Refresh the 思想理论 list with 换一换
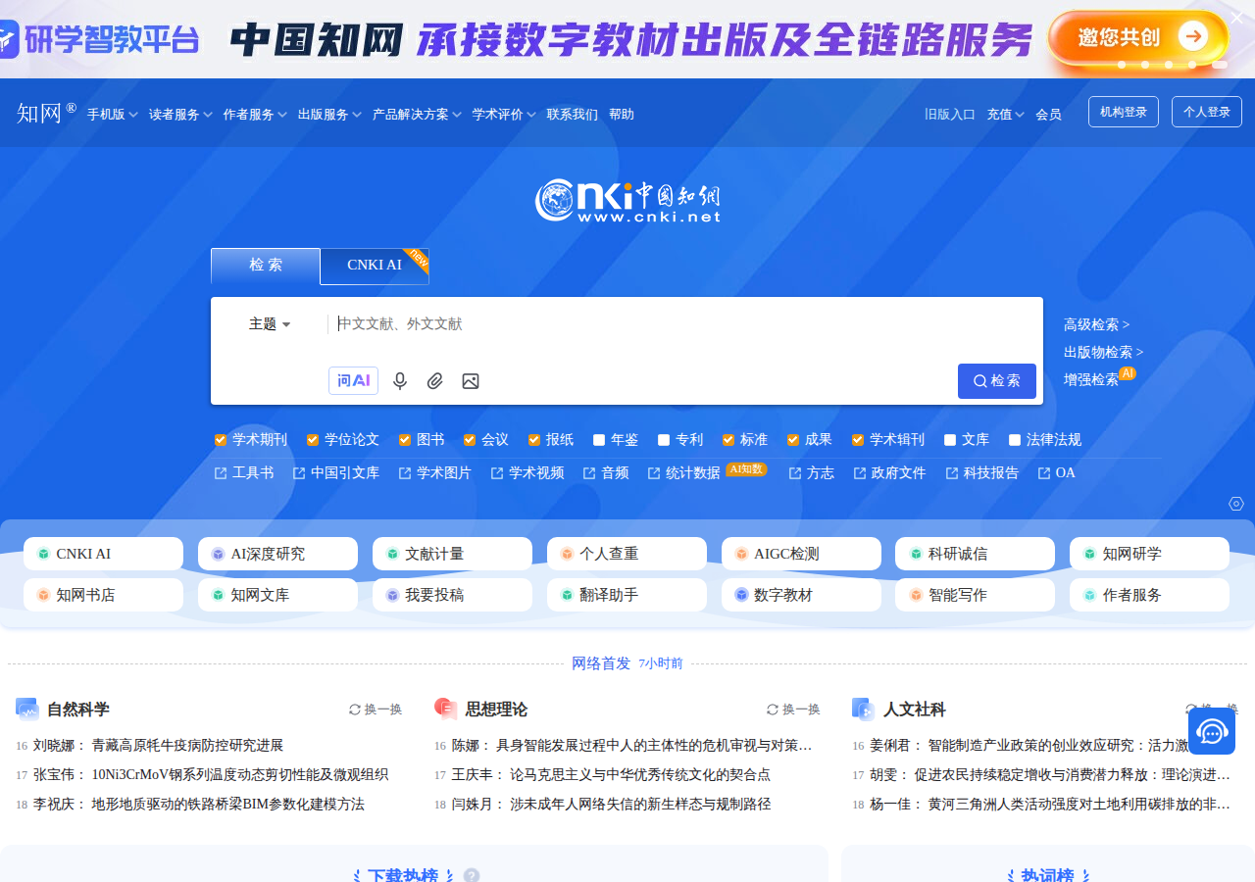 (793, 710)
